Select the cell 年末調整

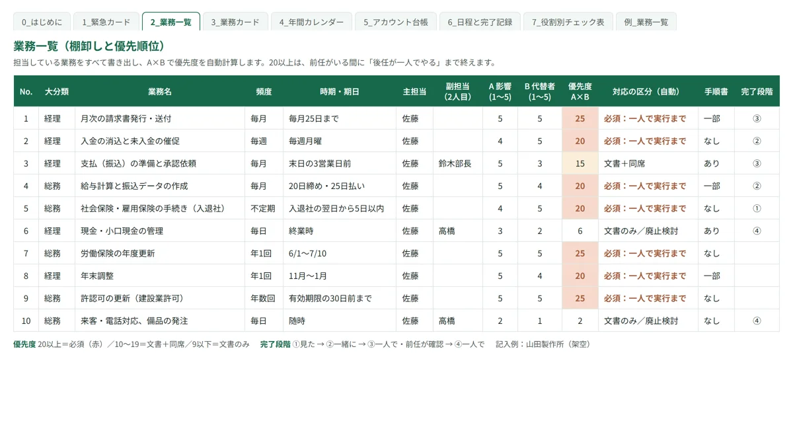(160, 276)
